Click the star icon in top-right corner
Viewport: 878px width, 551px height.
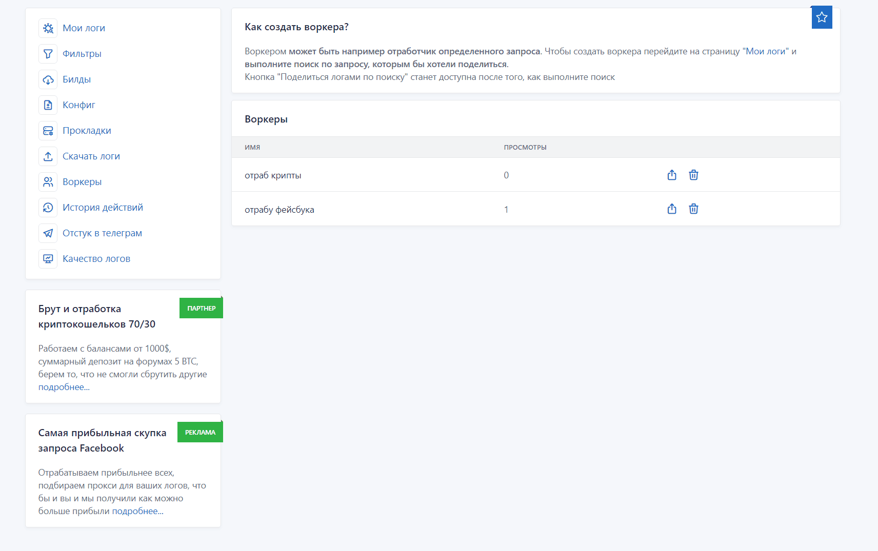click(822, 17)
